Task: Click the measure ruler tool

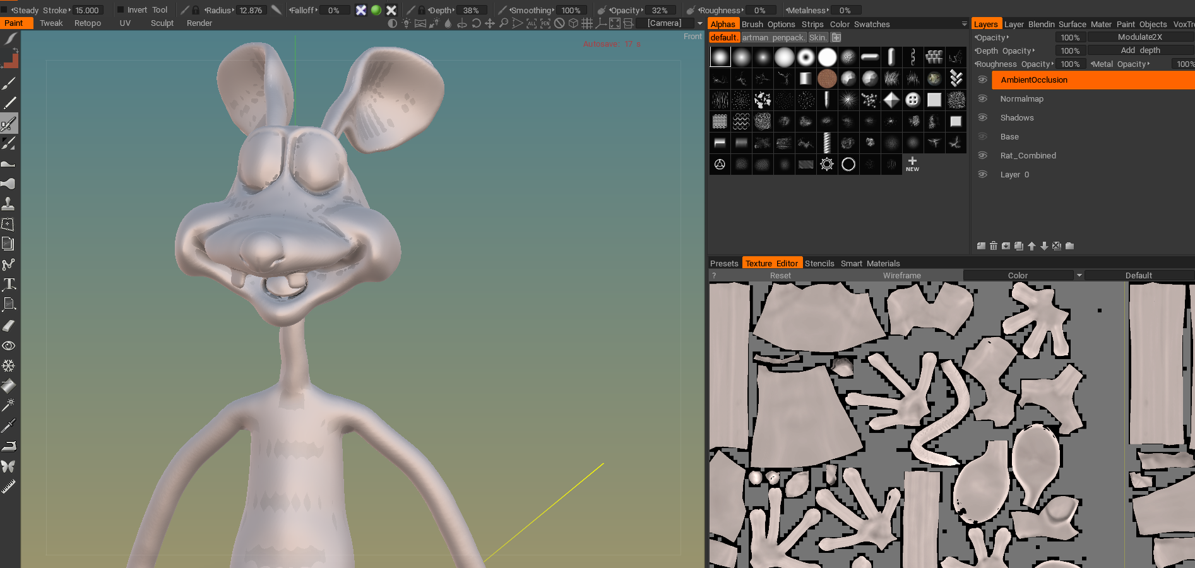Action: (x=9, y=487)
